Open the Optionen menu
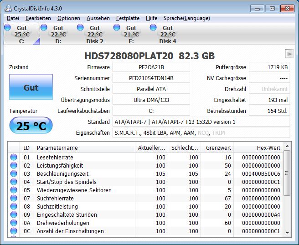The width and height of the screenshot is (299, 245). [69, 18]
